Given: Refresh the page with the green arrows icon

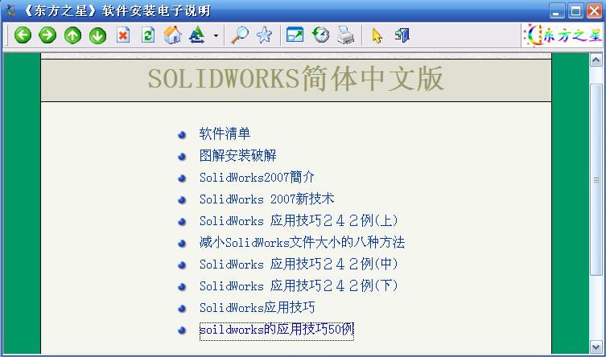Looking at the screenshot, I should pos(148,35).
